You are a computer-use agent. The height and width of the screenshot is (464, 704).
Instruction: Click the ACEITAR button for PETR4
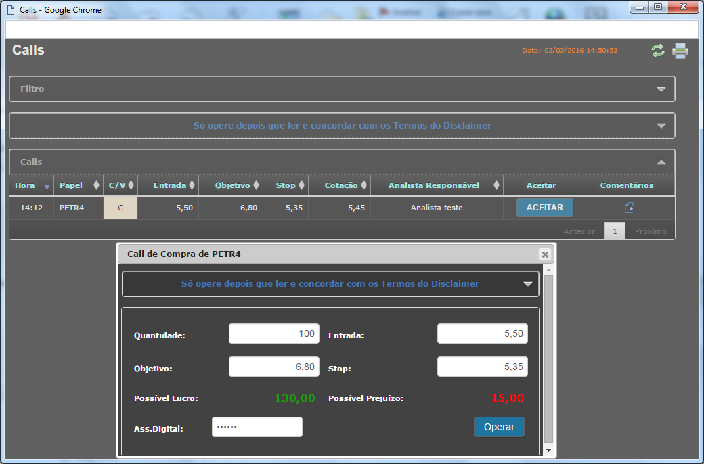click(545, 208)
